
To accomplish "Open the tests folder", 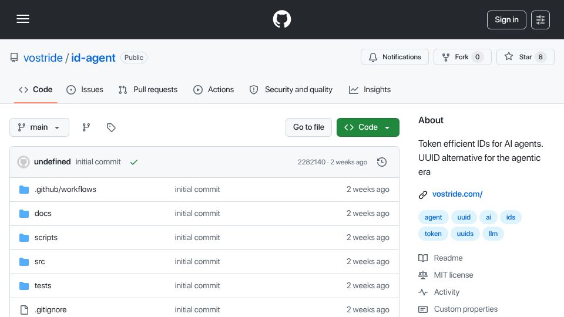I will coord(43,286).
